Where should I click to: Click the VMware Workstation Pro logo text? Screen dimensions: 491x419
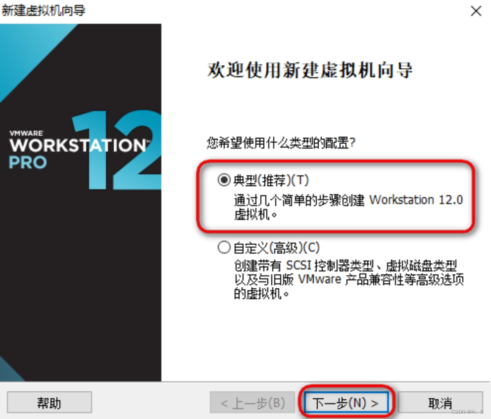pyautogui.click(x=78, y=150)
